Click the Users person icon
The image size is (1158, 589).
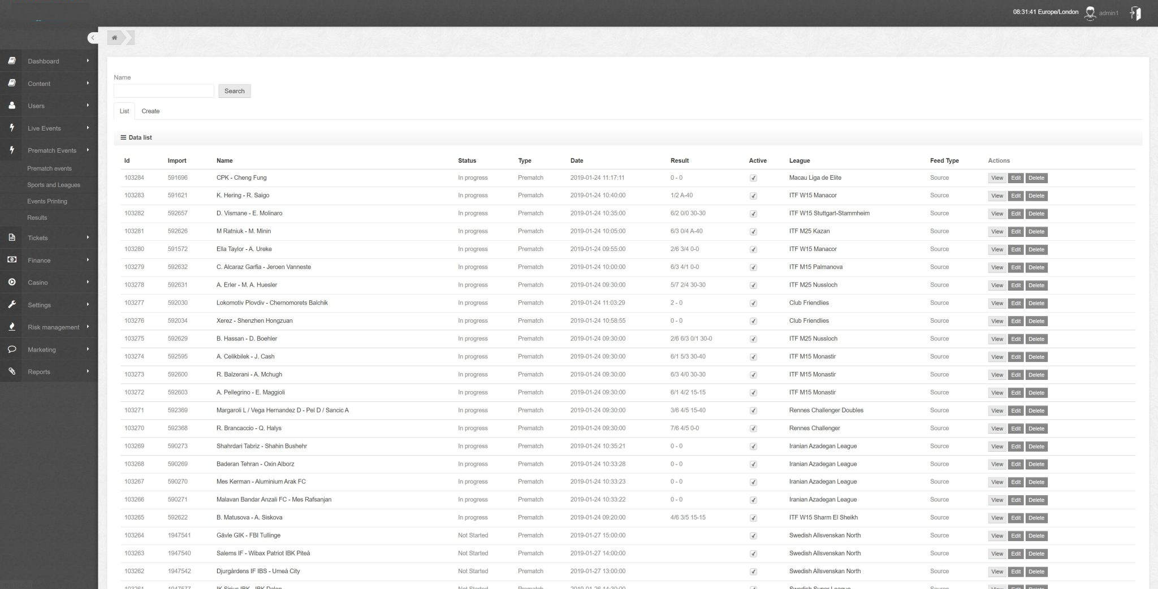coord(11,105)
